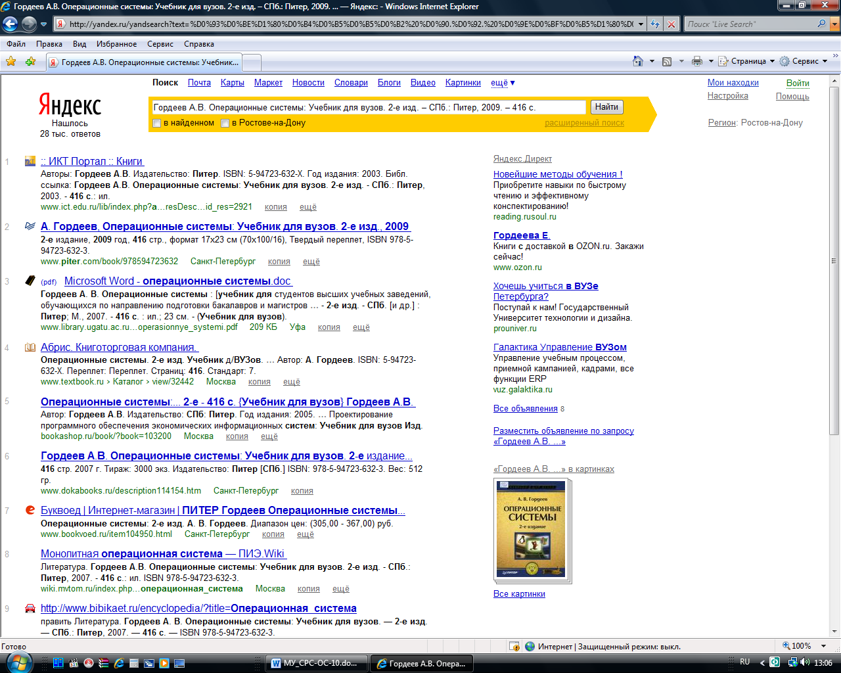Open the Страница page icon
Screen dimensions: 841x673
(x=723, y=61)
